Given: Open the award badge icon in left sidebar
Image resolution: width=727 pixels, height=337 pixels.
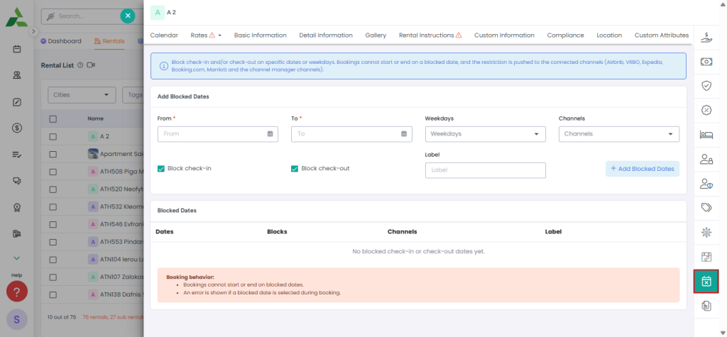Looking at the screenshot, I should [17, 208].
